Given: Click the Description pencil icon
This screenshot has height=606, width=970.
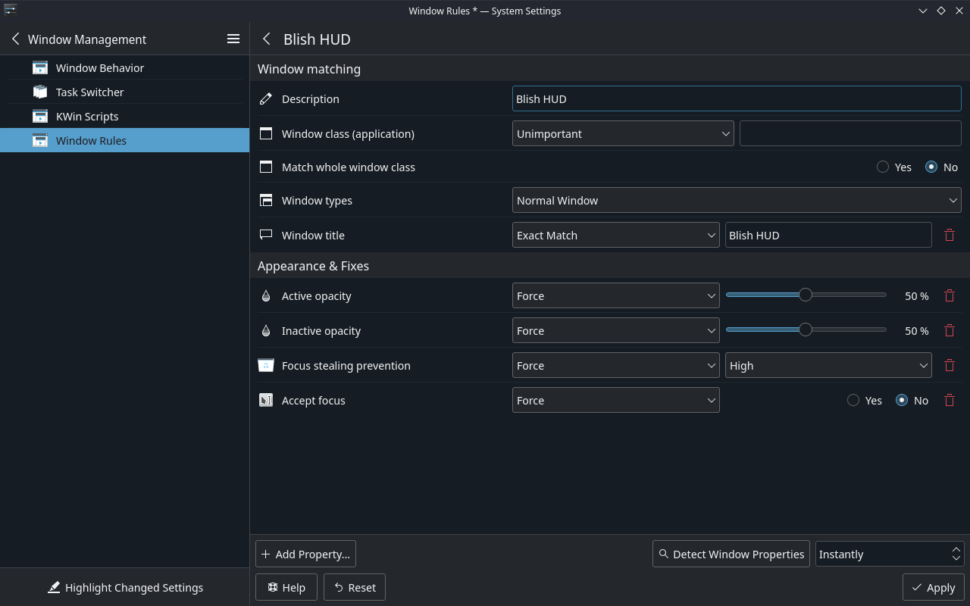Looking at the screenshot, I should pyautogui.click(x=266, y=98).
